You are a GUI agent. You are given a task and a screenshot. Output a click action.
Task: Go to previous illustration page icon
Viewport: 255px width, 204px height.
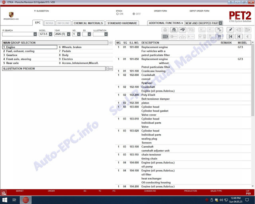pos(239,30)
